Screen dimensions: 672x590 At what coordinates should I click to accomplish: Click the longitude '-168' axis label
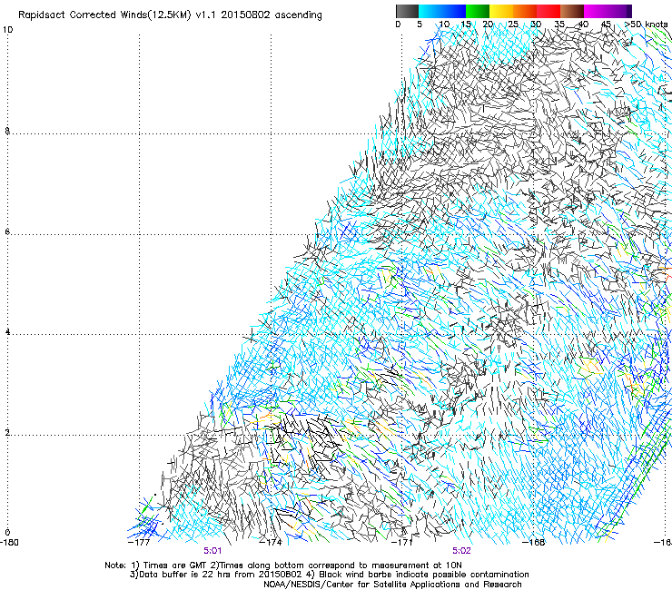(x=534, y=543)
